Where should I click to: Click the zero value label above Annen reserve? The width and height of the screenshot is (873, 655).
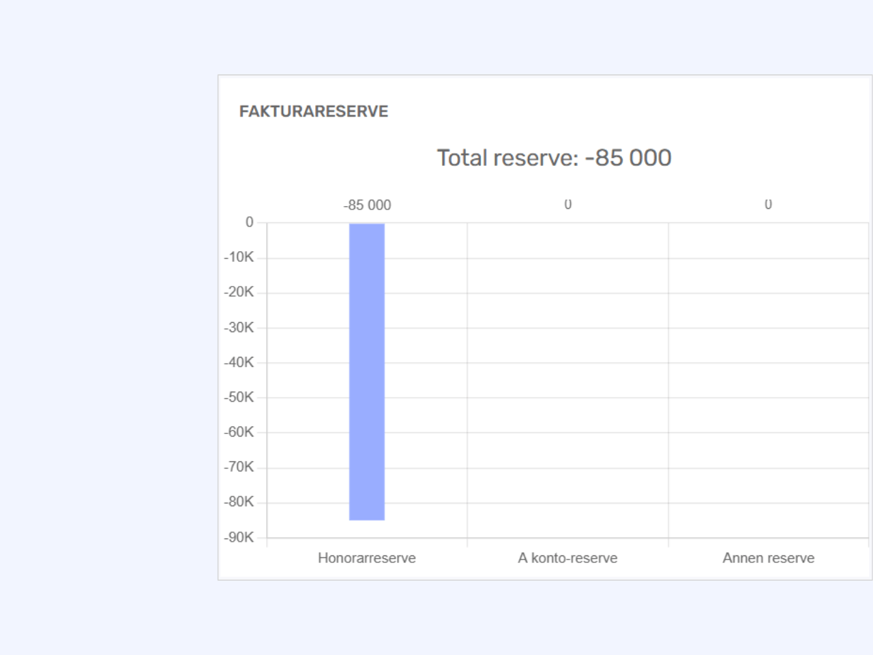point(768,205)
